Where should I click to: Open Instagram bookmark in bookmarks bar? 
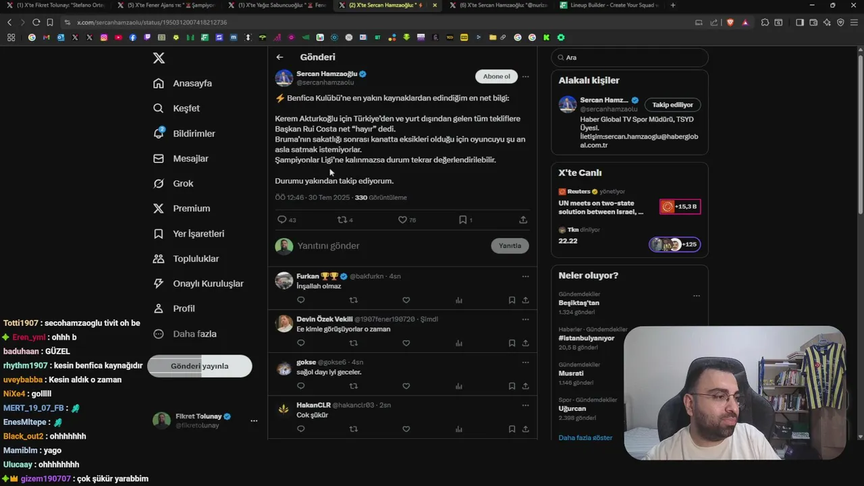coord(104,38)
